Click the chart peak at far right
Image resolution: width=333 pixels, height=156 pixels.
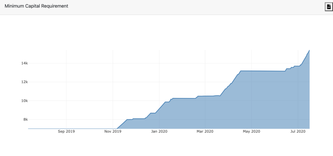[309, 50]
